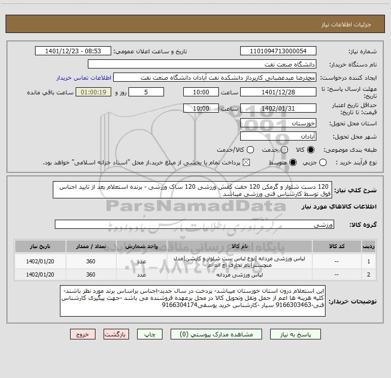Screen dimensions: 391x378
Task: Click the گروه کالا field ورزشی
Action: (x=194, y=224)
